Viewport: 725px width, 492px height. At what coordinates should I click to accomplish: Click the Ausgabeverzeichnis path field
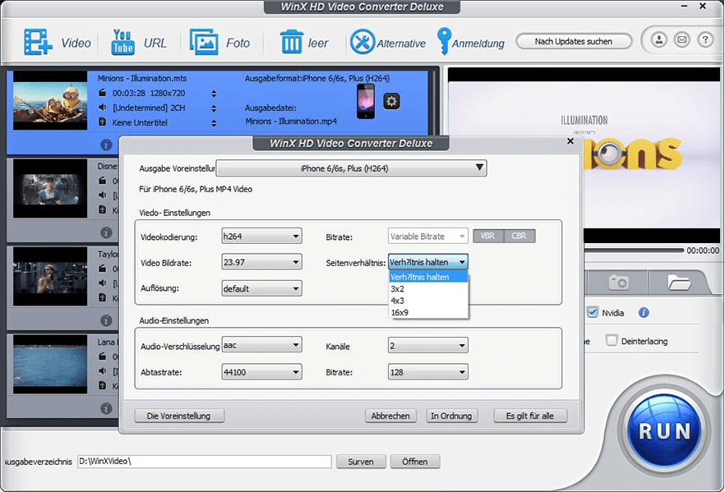pos(205,462)
